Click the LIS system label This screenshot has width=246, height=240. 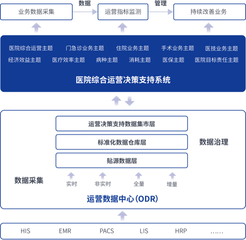[x=144, y=231]
